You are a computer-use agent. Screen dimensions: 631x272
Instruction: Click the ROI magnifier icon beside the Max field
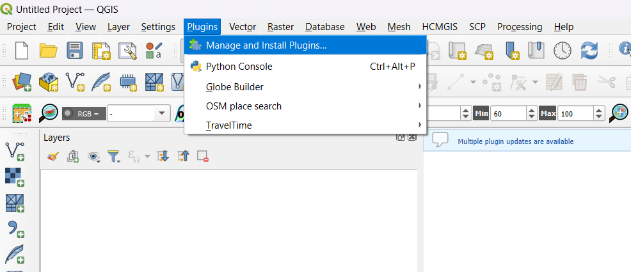tap(619, 113)
